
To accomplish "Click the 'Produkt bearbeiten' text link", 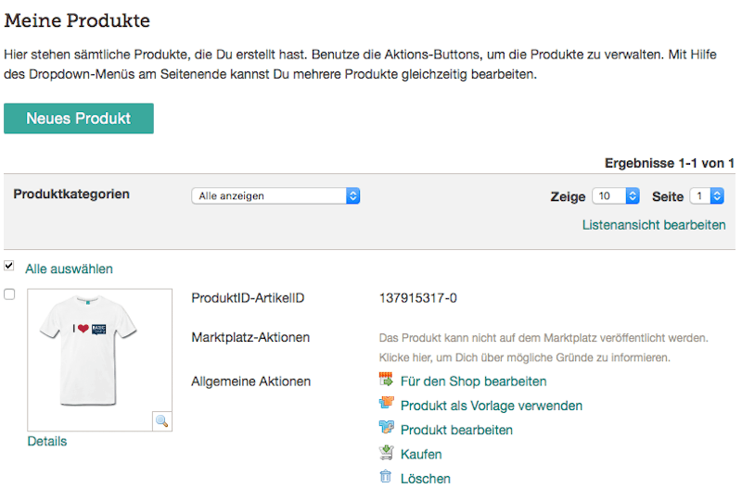I will [456, 430].
